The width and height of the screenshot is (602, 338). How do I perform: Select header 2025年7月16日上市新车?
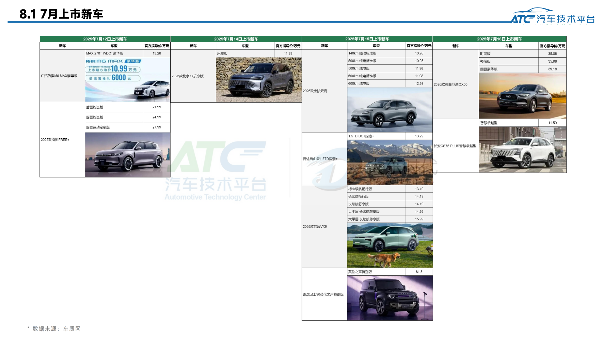tap(499, 39)
